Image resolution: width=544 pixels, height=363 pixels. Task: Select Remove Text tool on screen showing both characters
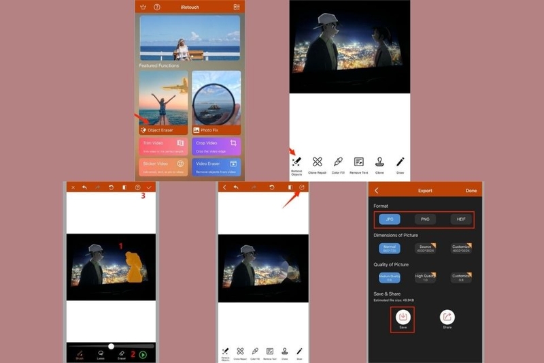point(359,165)
